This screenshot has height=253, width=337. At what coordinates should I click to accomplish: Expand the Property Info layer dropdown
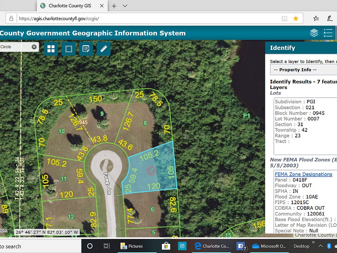coord(303,70)
